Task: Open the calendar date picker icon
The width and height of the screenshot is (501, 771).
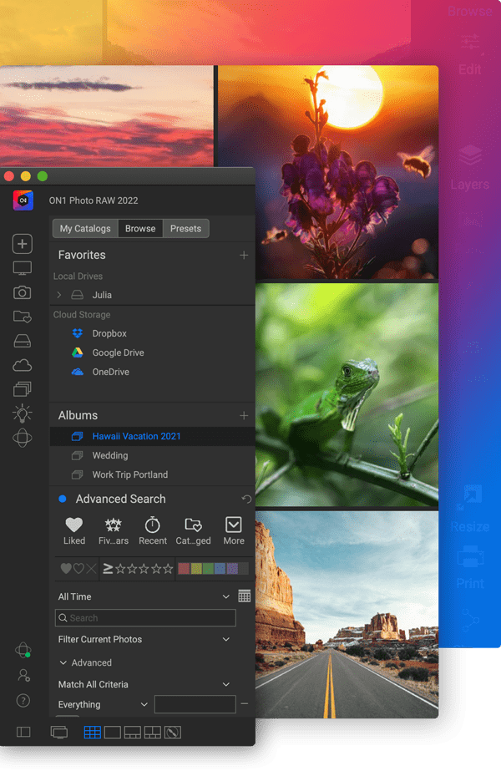Action: pyautogui.click(x=245, y=596)
